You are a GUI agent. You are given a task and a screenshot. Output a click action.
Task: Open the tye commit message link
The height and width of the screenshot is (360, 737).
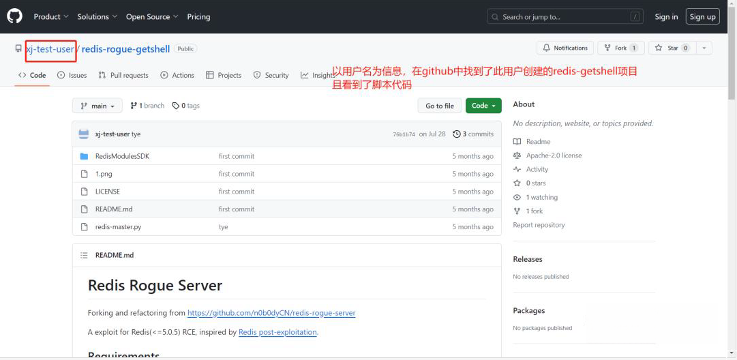coord(136,134)
